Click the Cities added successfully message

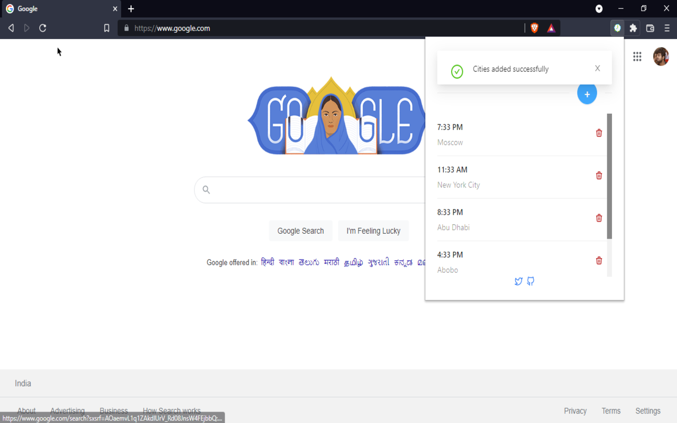(510, 69)
